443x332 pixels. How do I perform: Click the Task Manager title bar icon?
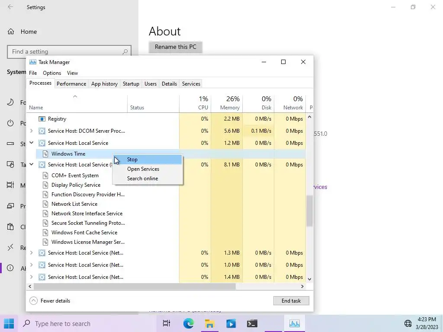pyautogui.click(x=33, y=62)
